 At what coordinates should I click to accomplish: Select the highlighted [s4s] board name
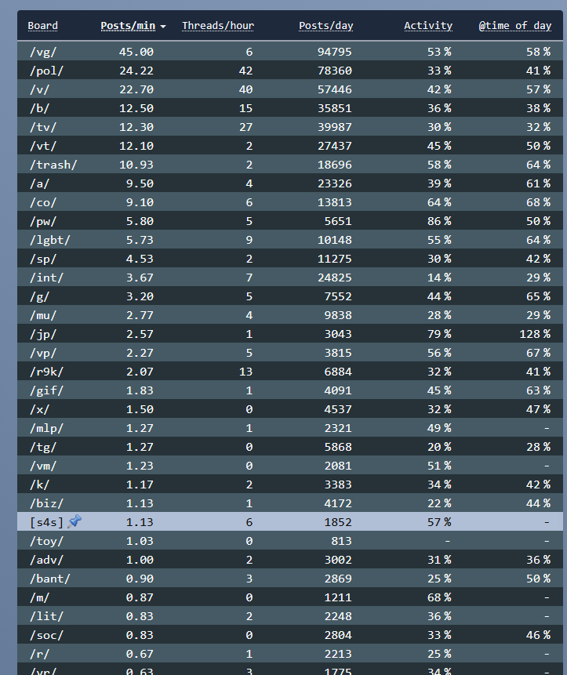click(46, 523)
